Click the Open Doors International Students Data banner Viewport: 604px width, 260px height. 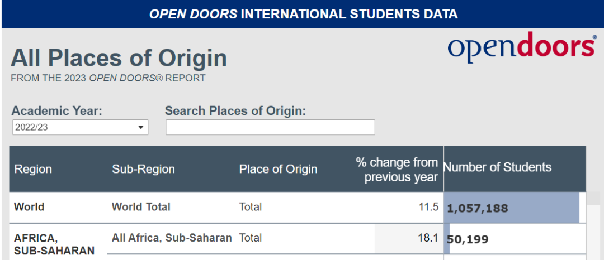tap(303, 14)
